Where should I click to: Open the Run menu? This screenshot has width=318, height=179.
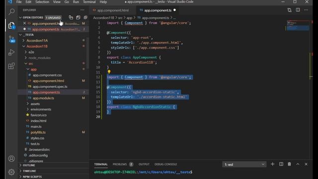coord(76,2)
